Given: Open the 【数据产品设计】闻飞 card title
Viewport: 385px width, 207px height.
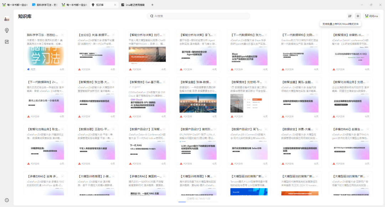Looking at the screenshot, I should click(x=247, y=129).
